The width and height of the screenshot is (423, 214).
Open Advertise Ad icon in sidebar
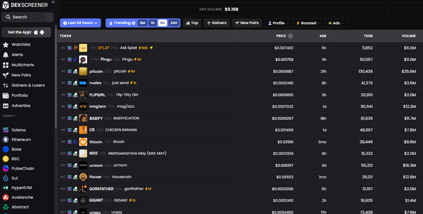coord(6,106)
